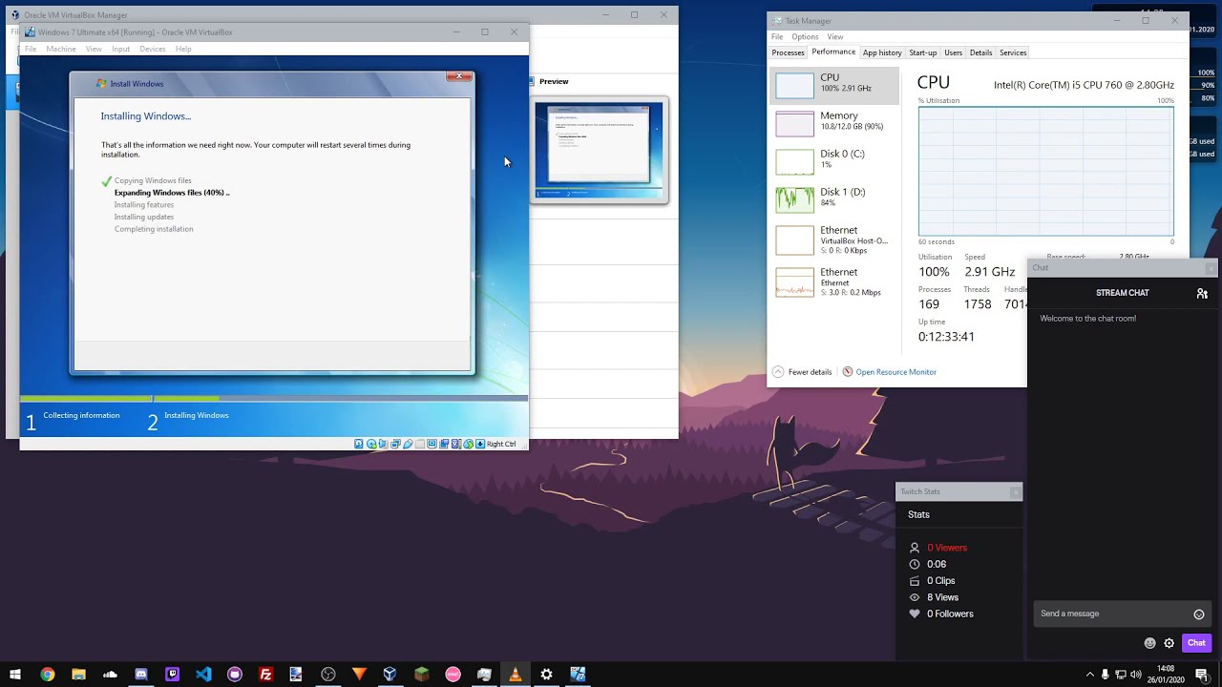Open SoundCloud from the taskbar
Viewport: 1222px width, 687px height.
click(110, 675)
